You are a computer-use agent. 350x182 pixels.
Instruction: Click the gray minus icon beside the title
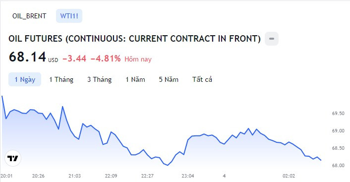point(272,39)
